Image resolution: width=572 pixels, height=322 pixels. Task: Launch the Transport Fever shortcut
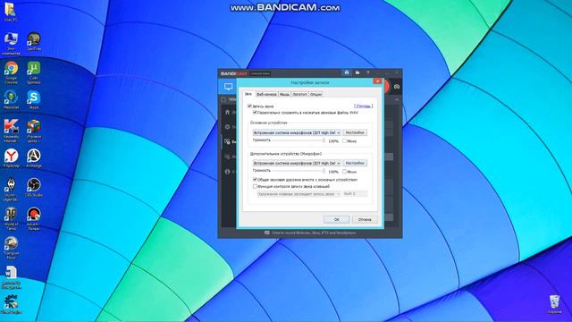point(11,248)
